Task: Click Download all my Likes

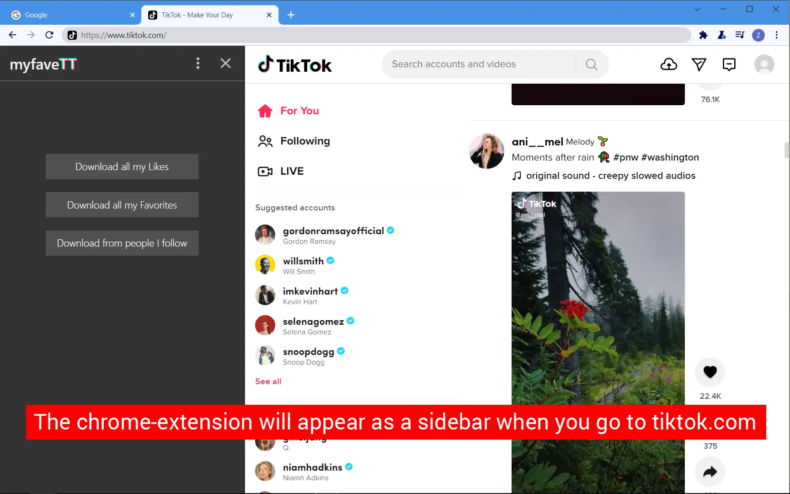Action: click(122, 166)
